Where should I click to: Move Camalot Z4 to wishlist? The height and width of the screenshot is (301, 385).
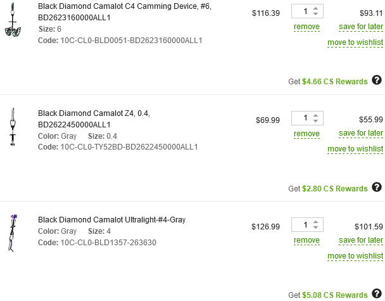355,149
